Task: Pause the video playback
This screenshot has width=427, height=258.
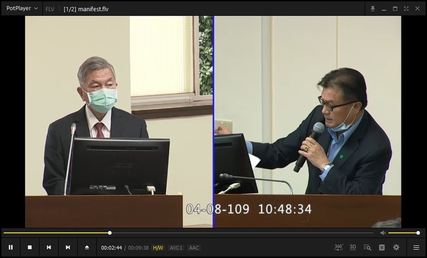Action: click(x=11, y=247)
